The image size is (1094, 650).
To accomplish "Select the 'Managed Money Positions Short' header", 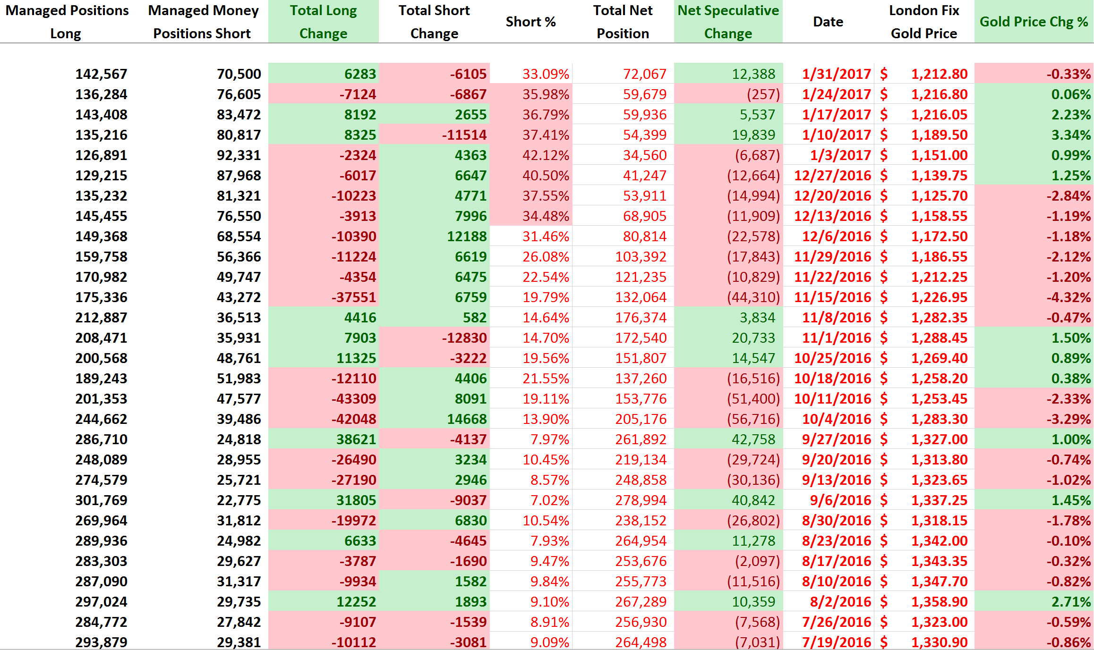I will coord(203,22).
